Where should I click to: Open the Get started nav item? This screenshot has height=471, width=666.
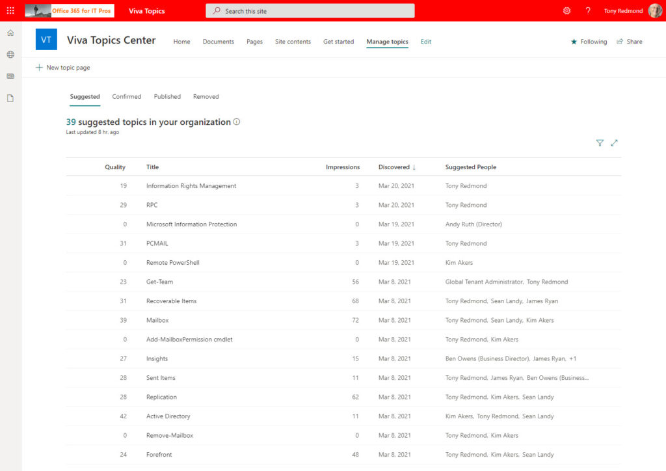pyautogui.click(x=338, y=42)
